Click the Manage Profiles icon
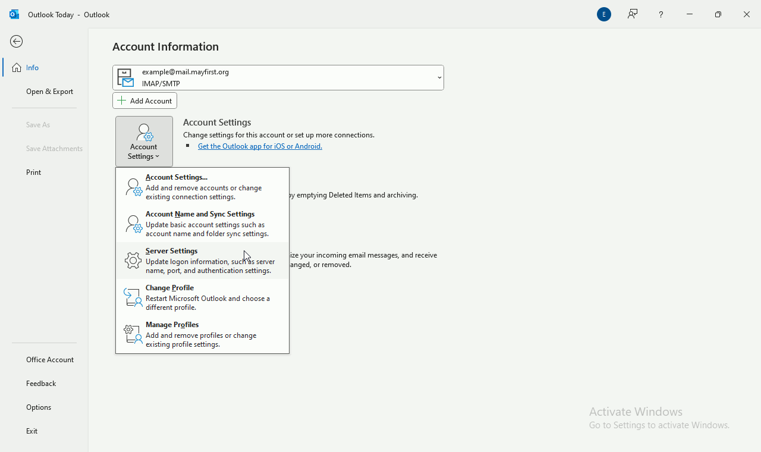 (134, 334)
